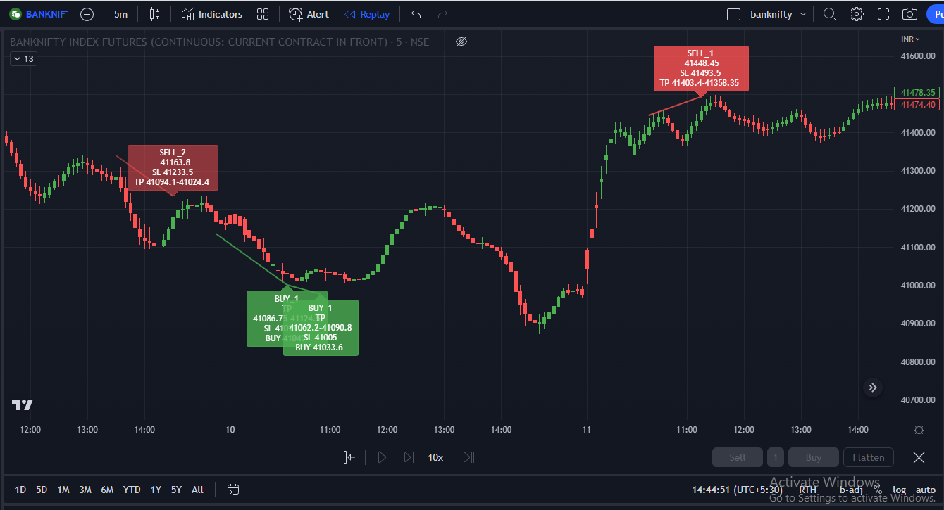Screen dimensions: 944x510
Task: Select the 6M date range
Action: coord(107,490)
